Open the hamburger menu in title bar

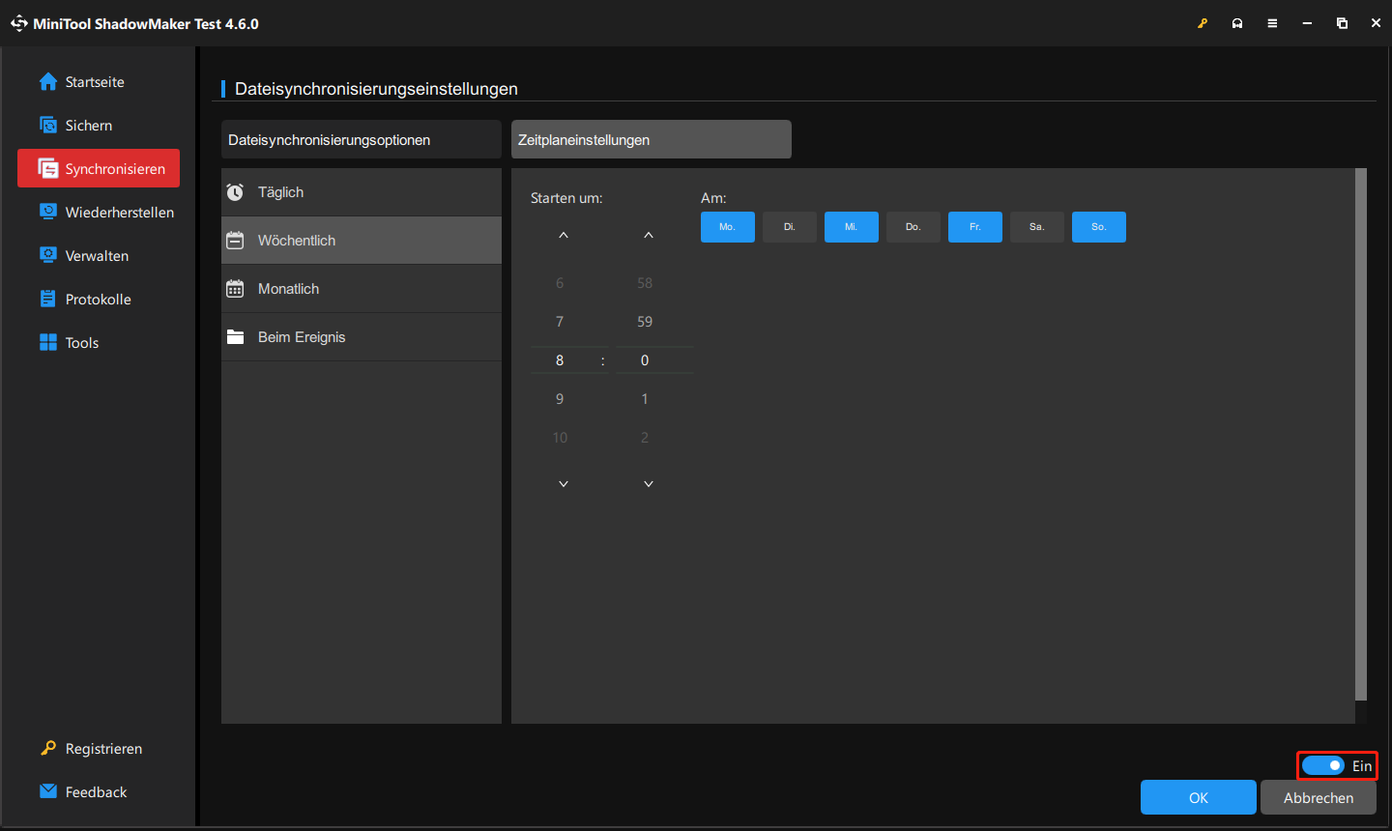coord(1272,23)
